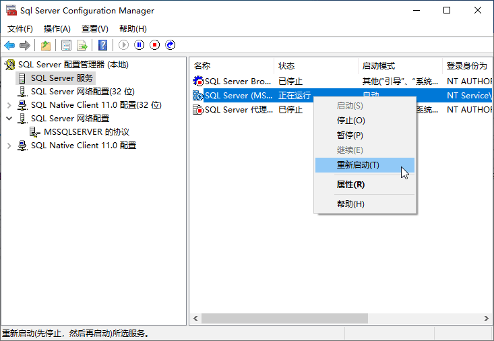
Task: Open the 查看(V) menu
Action: tap(95, 29)
